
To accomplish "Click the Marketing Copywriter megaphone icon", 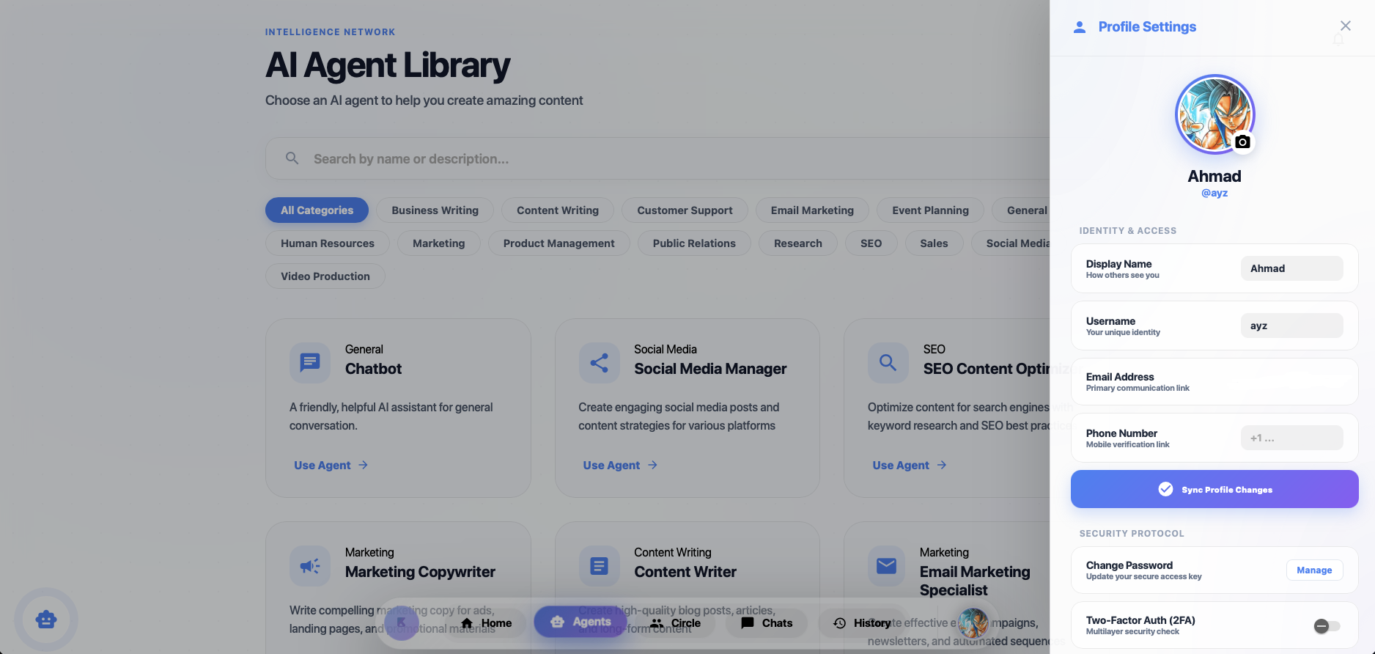I will 310,565.
